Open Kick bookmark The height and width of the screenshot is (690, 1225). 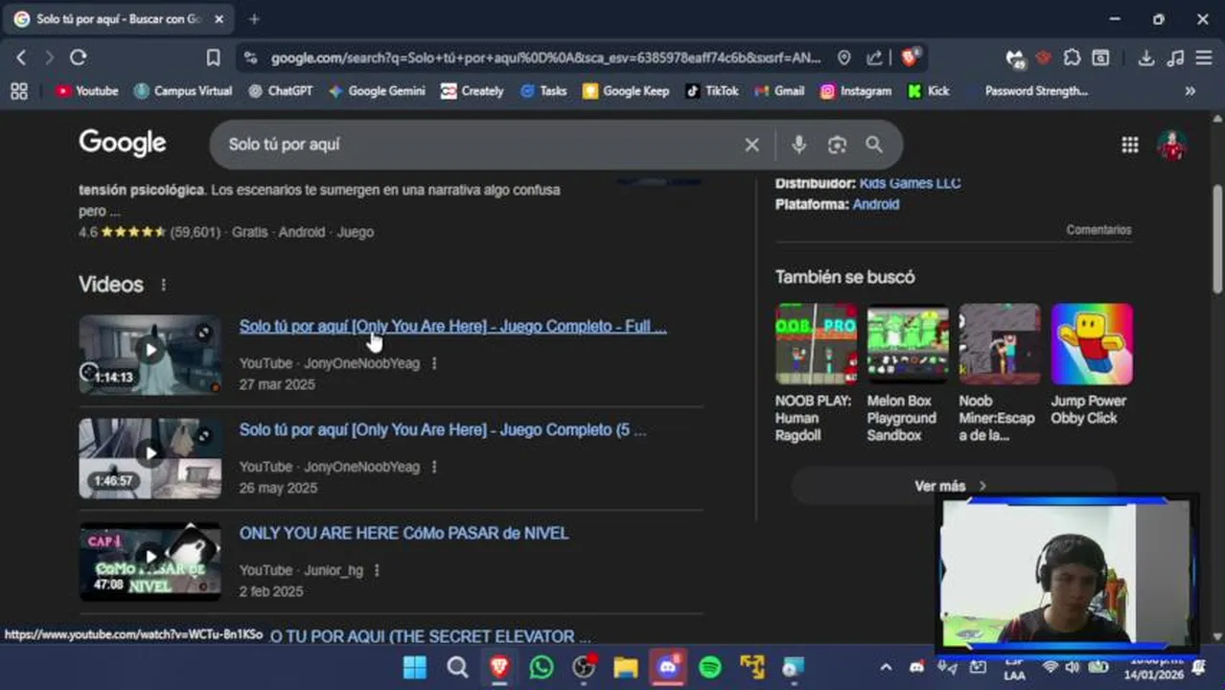[x=928, y=91]
